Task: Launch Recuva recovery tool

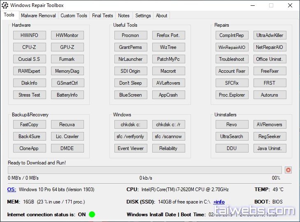Action: click(67, 125)
